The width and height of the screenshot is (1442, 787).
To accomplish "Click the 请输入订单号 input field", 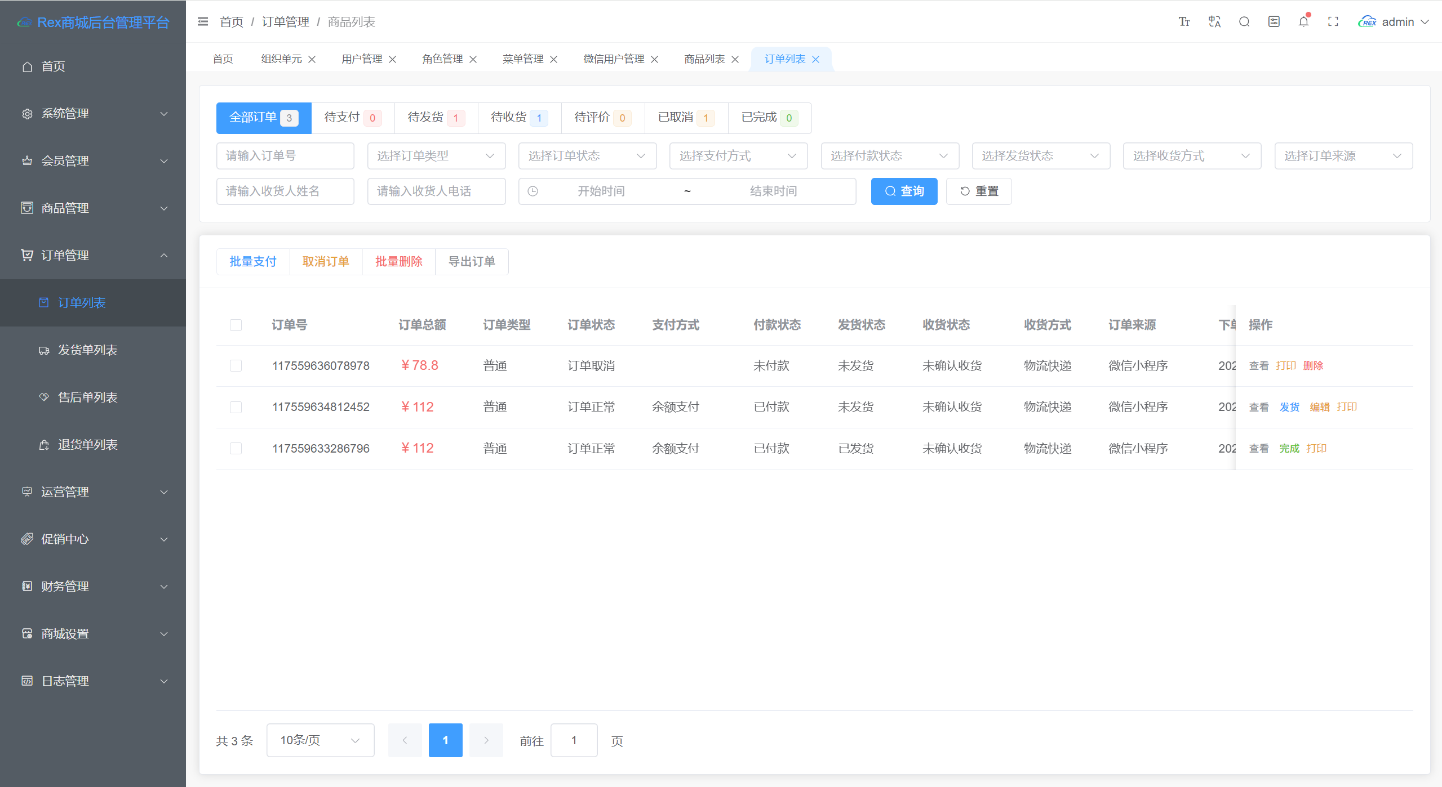I will 285,156.
